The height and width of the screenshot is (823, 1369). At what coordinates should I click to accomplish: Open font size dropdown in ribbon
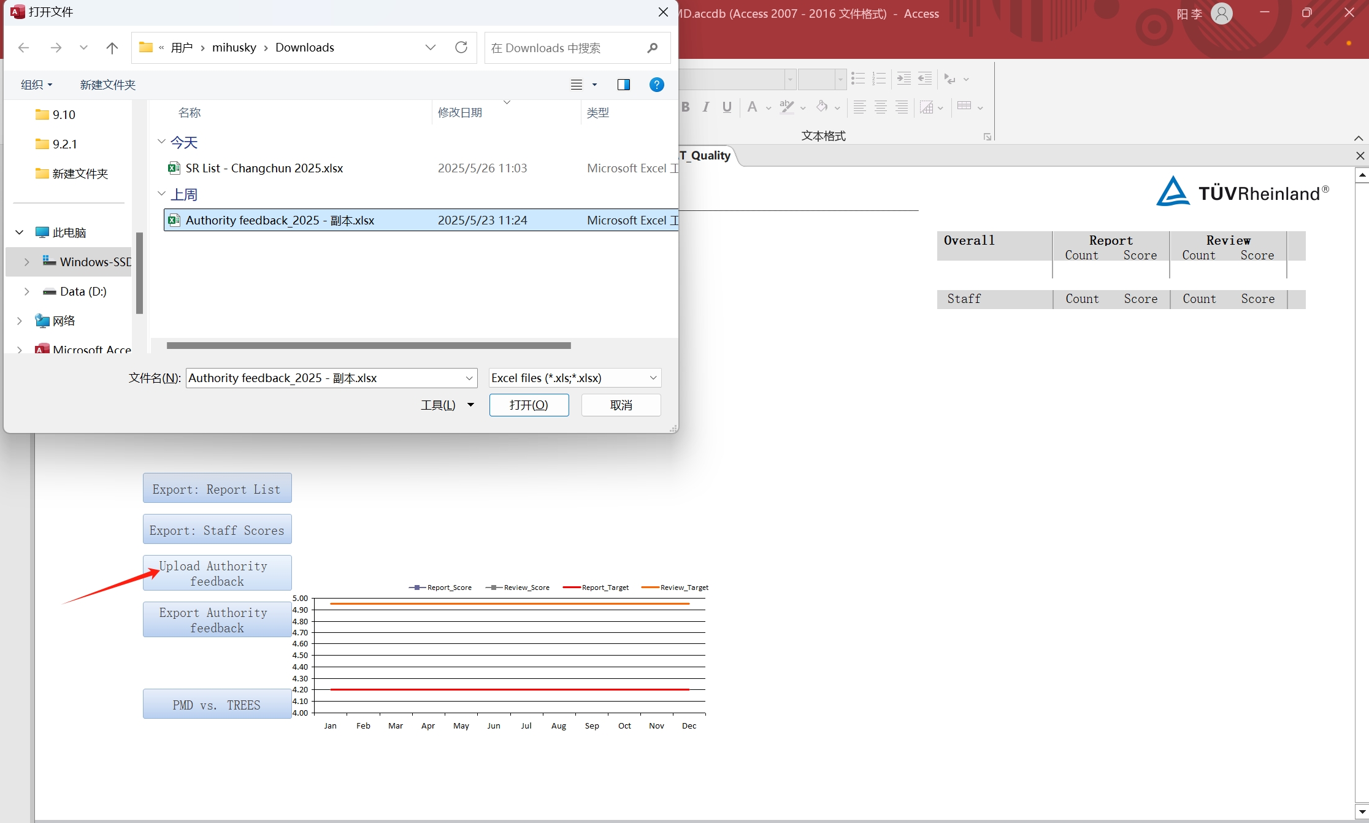(840, 79)
